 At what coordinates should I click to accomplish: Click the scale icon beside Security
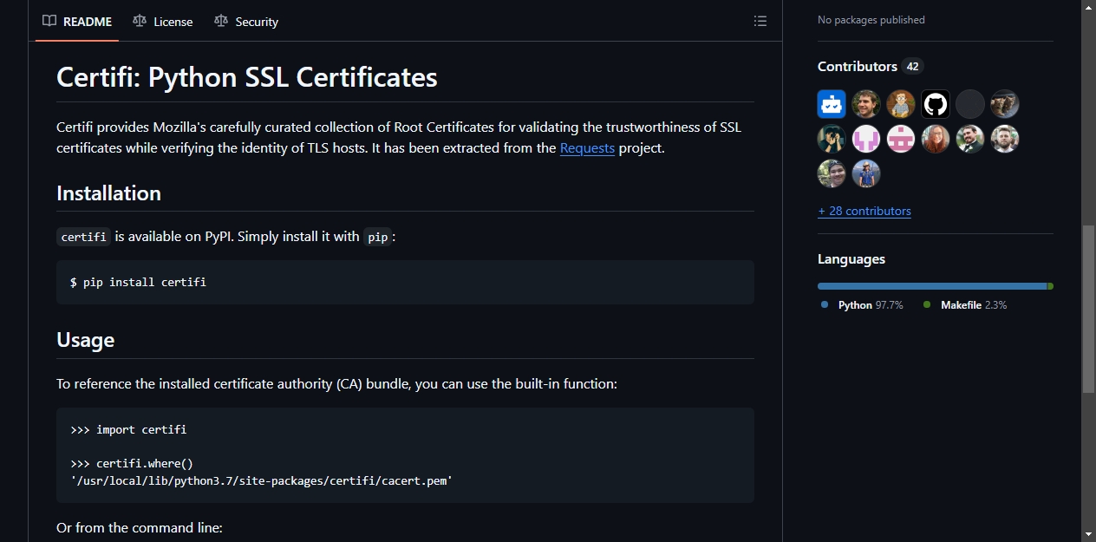[x=221, y=21]
